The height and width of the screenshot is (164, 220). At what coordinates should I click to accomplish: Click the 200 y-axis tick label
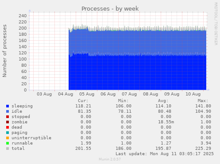pos(23,28)
